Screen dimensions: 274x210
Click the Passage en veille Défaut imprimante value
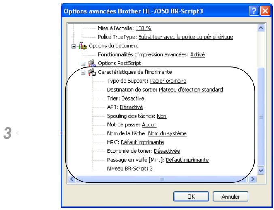[187, 160]
